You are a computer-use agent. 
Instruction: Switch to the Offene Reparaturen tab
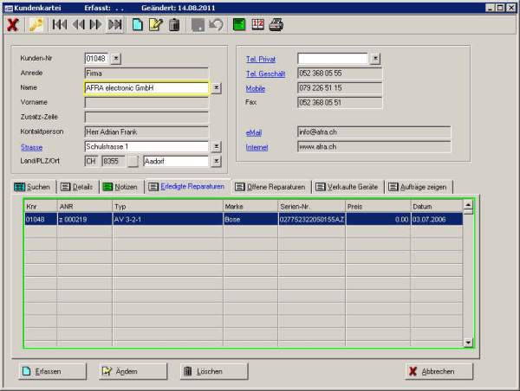pos(270,187)
